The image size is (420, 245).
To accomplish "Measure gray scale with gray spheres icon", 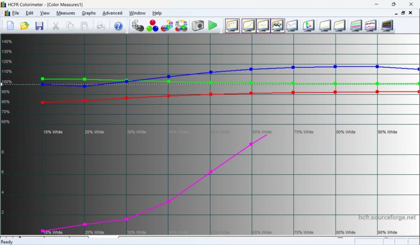I will click(138, 26).
